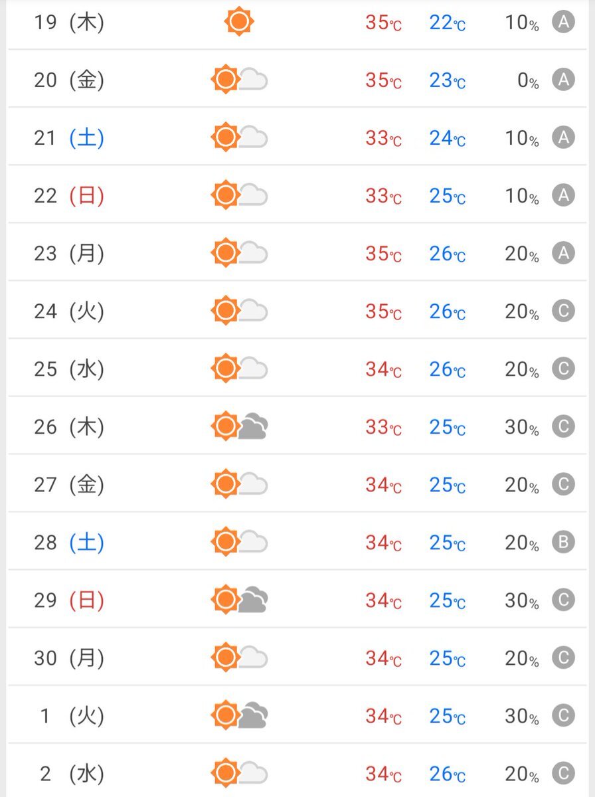Open the Sunday 22 (日) forecast row
The image size is (595, 797).
(297, 196)
